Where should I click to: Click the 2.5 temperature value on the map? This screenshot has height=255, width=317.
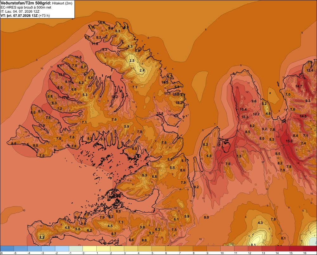click(132, 61)
